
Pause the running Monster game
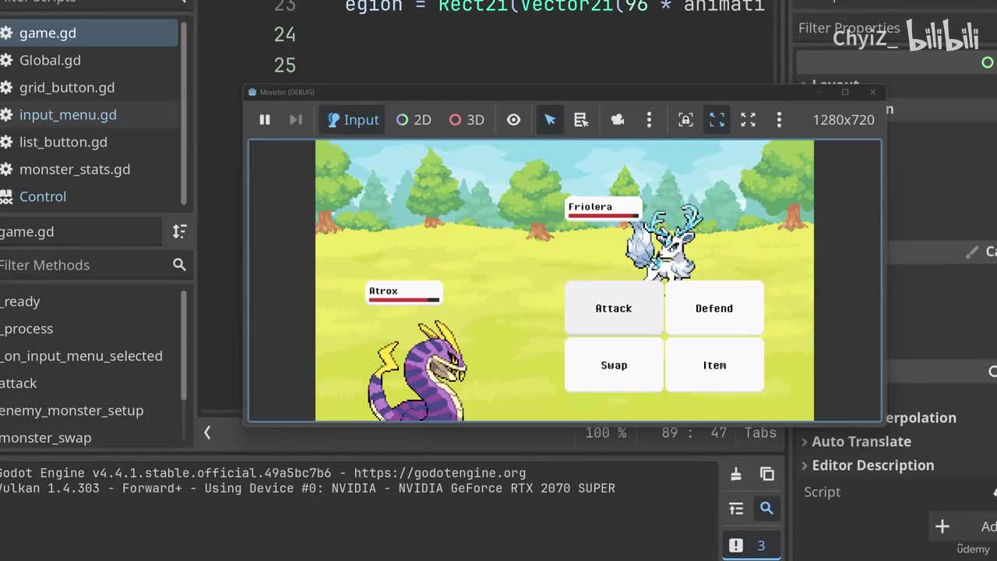click(x=265, y=119)
